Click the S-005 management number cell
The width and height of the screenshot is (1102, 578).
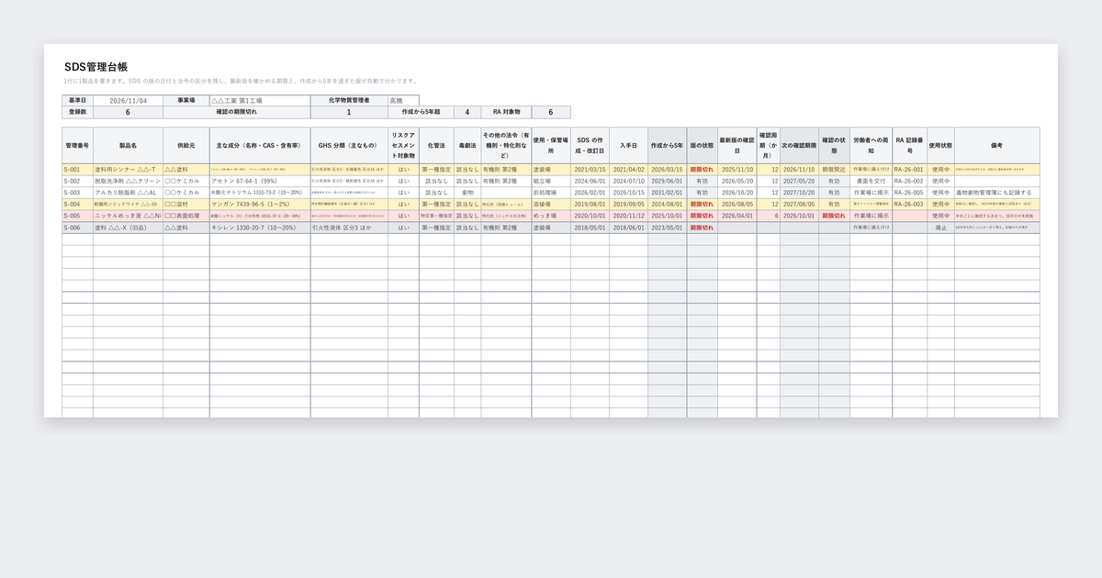[77, 216]
